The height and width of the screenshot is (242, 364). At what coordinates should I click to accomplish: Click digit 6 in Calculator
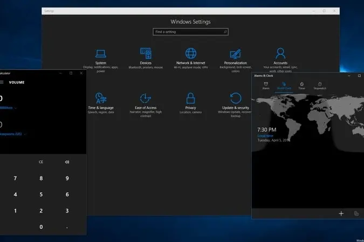click(x=67, y=195)
